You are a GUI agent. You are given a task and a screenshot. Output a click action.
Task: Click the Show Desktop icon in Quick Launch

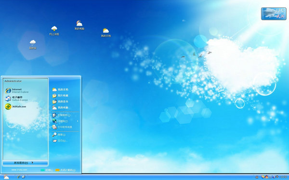coord(24,177)
